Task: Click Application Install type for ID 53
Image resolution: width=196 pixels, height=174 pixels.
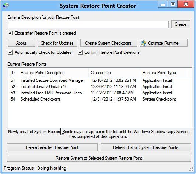Action: [158, 93]
